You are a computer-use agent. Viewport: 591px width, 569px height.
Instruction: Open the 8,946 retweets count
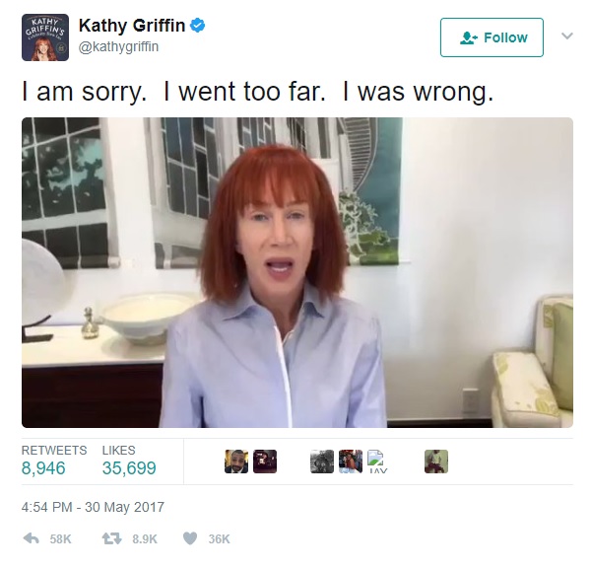[x=43, y=467]
